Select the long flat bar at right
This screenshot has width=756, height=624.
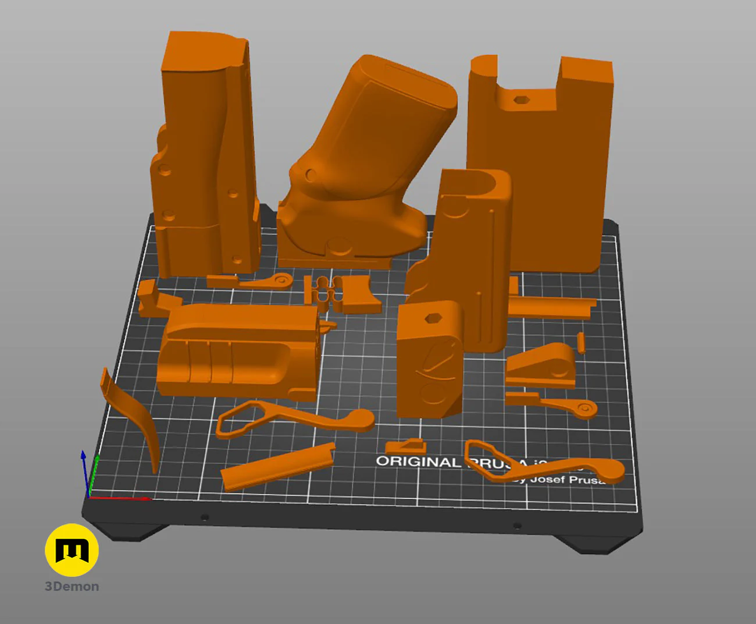click(552, 307)
